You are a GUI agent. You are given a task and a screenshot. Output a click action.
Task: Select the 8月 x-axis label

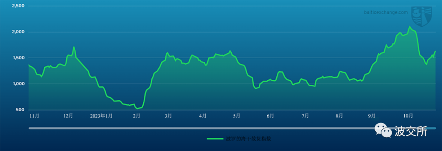tap(339, 116)
